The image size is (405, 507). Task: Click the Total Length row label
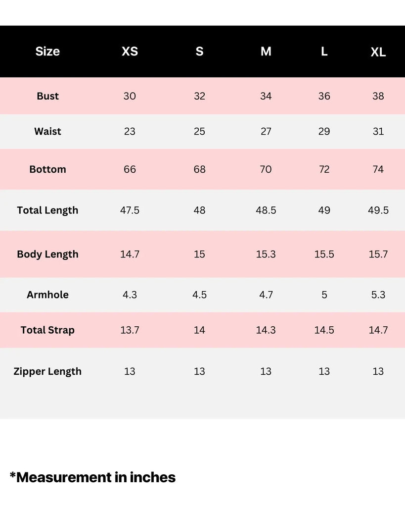tap(47, 210)
